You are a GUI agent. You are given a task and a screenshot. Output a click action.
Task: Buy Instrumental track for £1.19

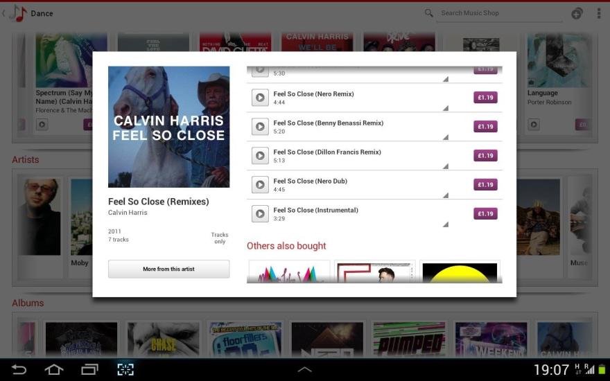(x=485, y=213)
